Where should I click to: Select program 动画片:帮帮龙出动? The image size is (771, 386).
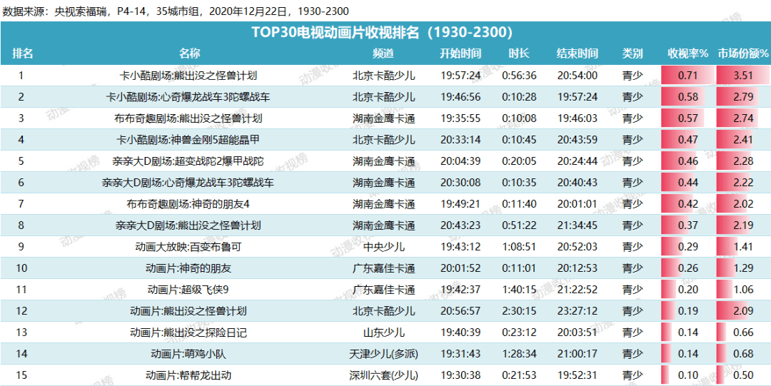[x=188, y=376]
